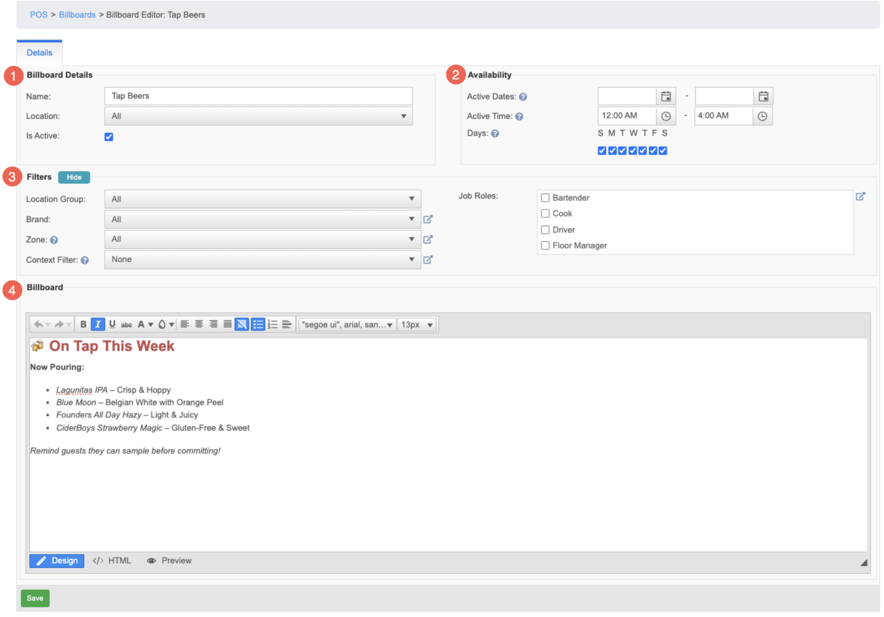
Task: Check the Driver job role
Action: (x=545, y=230)
